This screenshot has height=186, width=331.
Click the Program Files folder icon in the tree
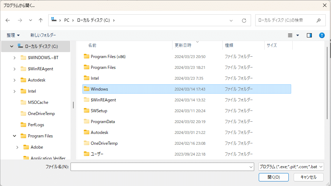tap(23, 136)
